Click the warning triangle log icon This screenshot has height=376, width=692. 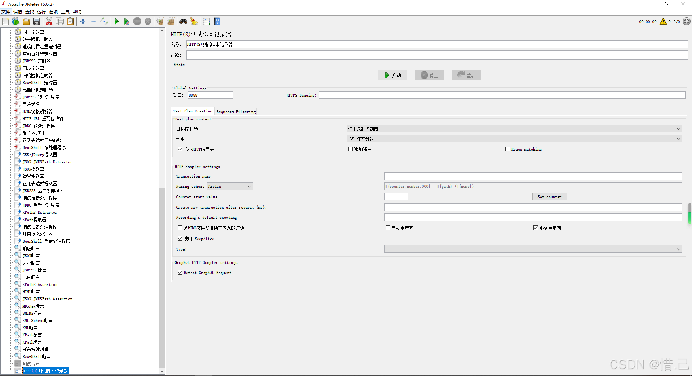pyautogui.click(x=663, y=21)
